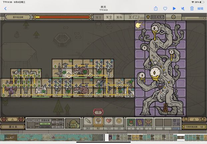Select the winged bird-man unit

click(10, 88)
